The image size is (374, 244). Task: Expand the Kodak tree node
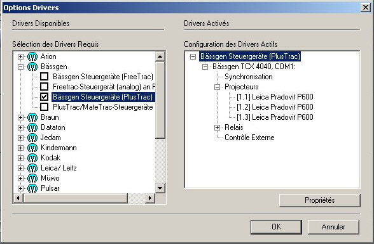(20, 158)
